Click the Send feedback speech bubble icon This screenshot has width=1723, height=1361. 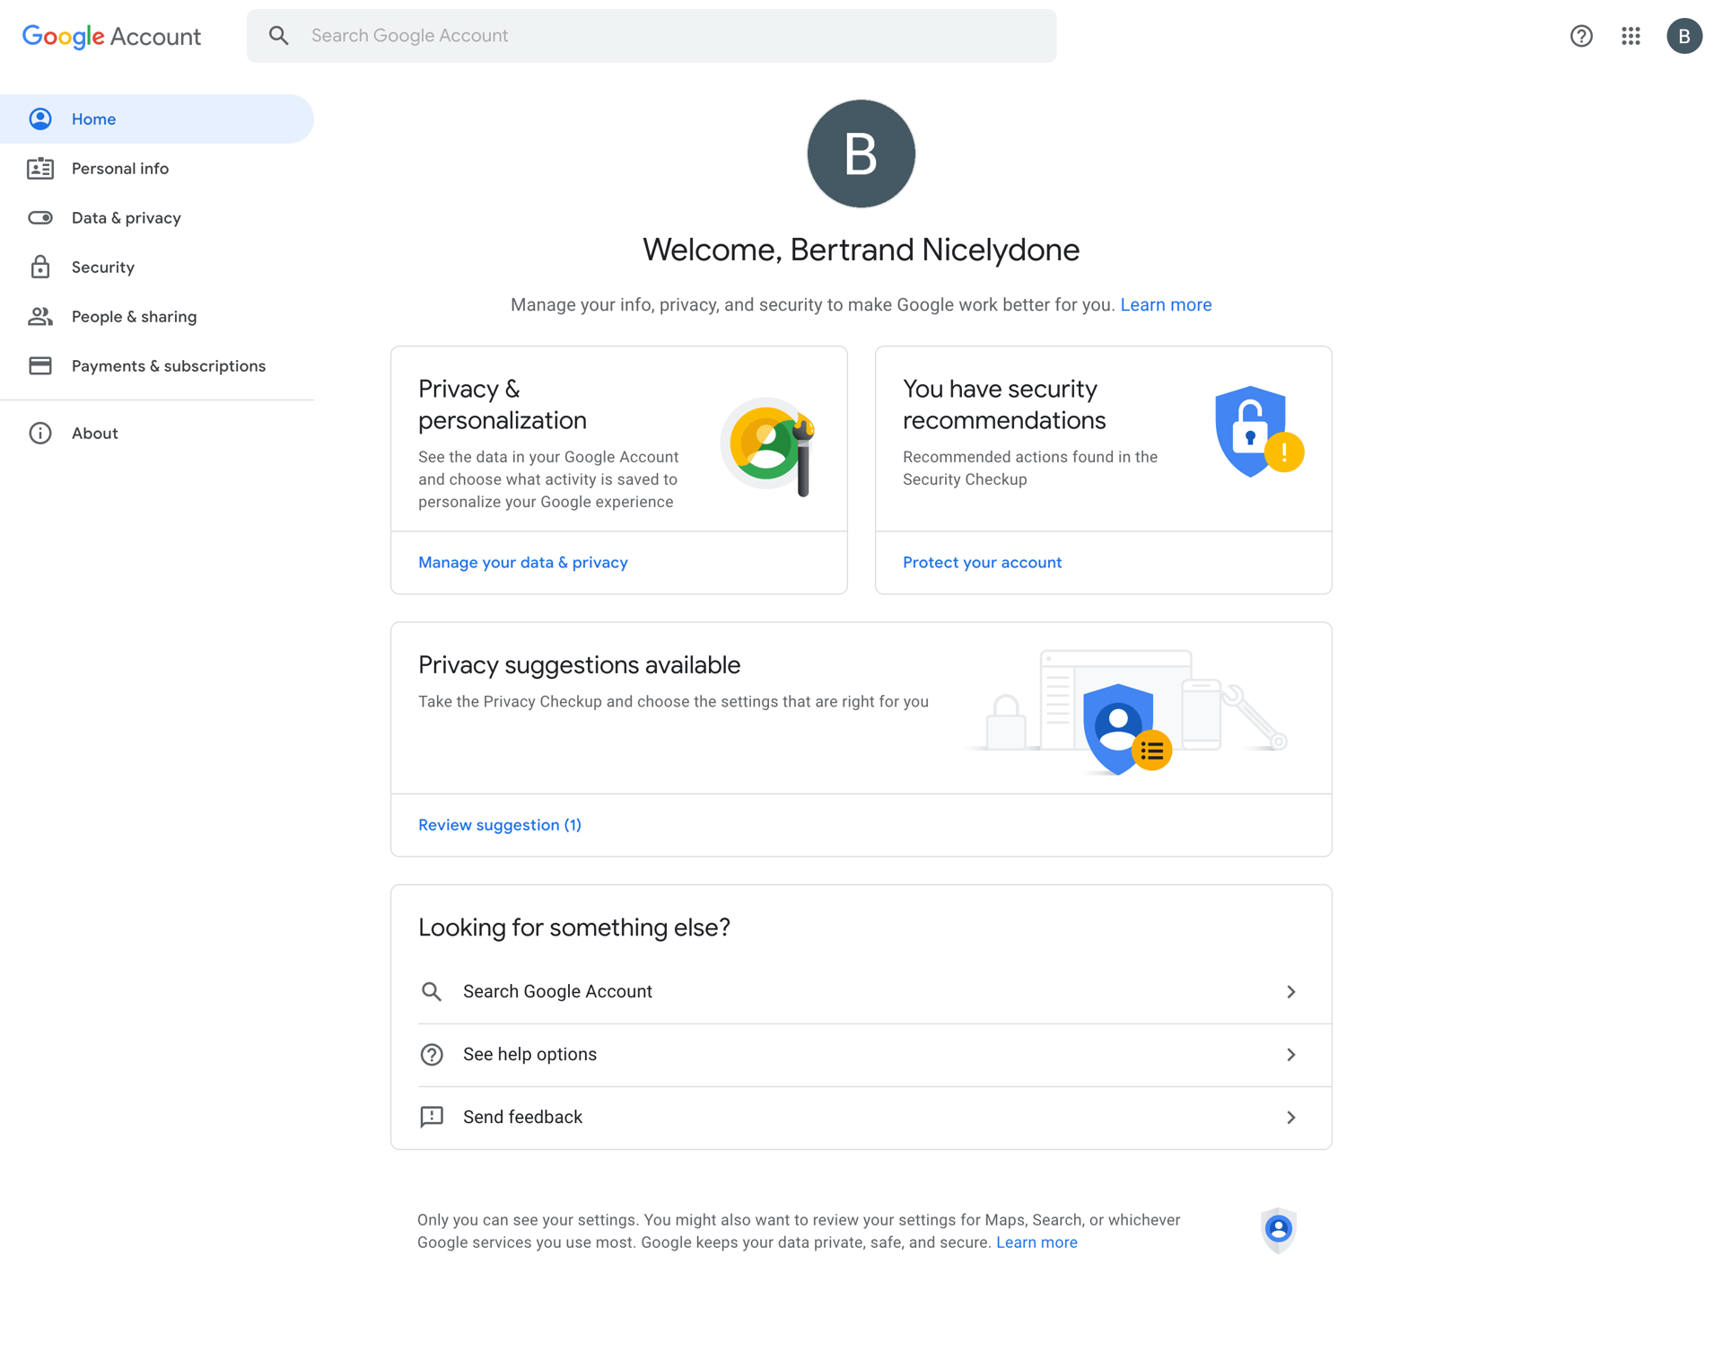(432, 1117)
